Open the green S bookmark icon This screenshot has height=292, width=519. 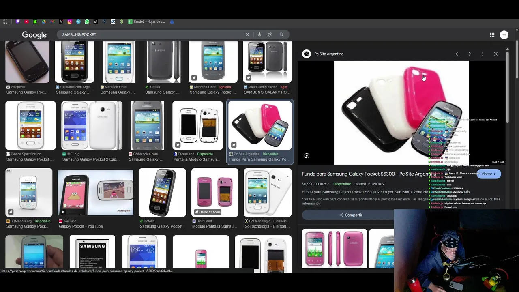point(122,21)
